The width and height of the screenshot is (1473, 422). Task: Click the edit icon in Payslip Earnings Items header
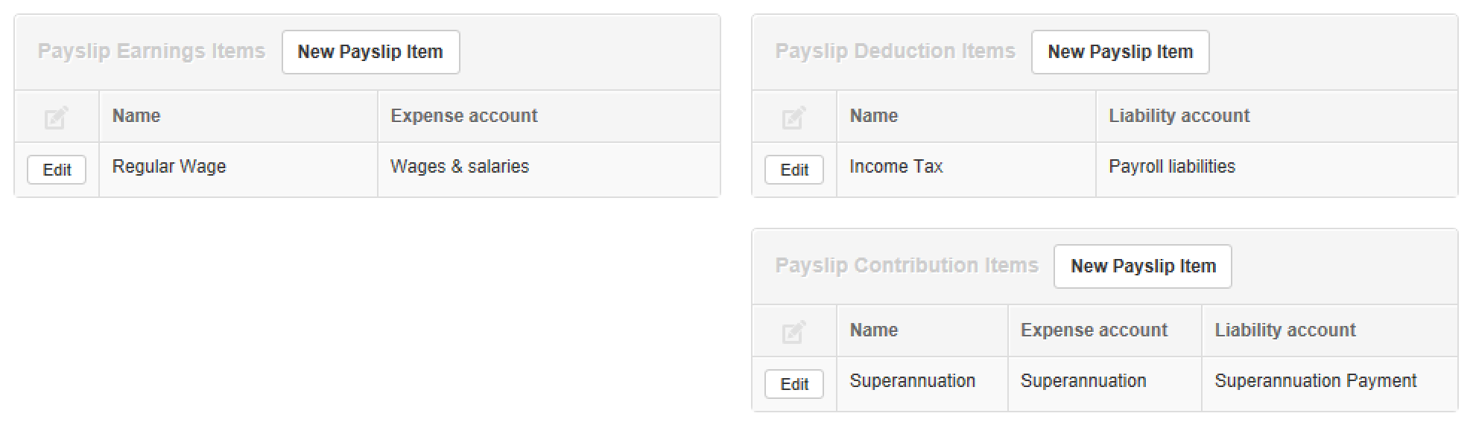(x=57, y=117)
